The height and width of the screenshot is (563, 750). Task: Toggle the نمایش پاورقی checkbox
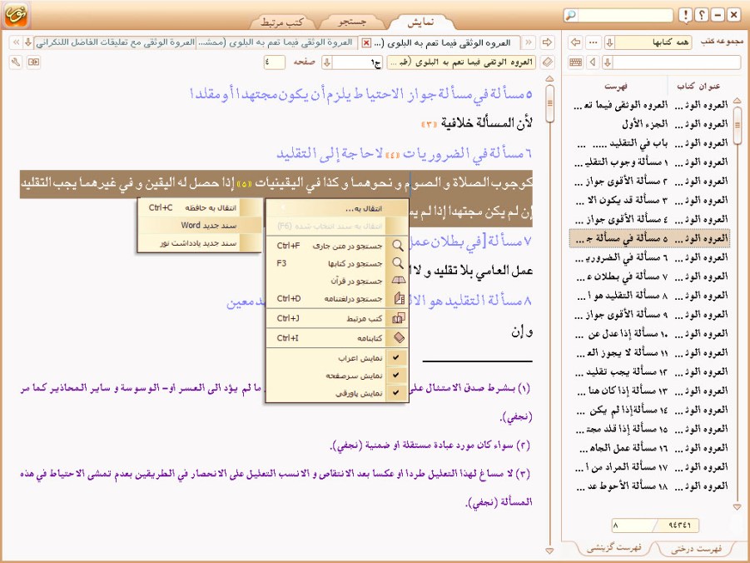[396, 393]
